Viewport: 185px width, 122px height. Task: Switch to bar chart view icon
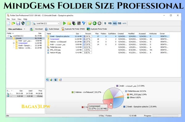point(51,80)
